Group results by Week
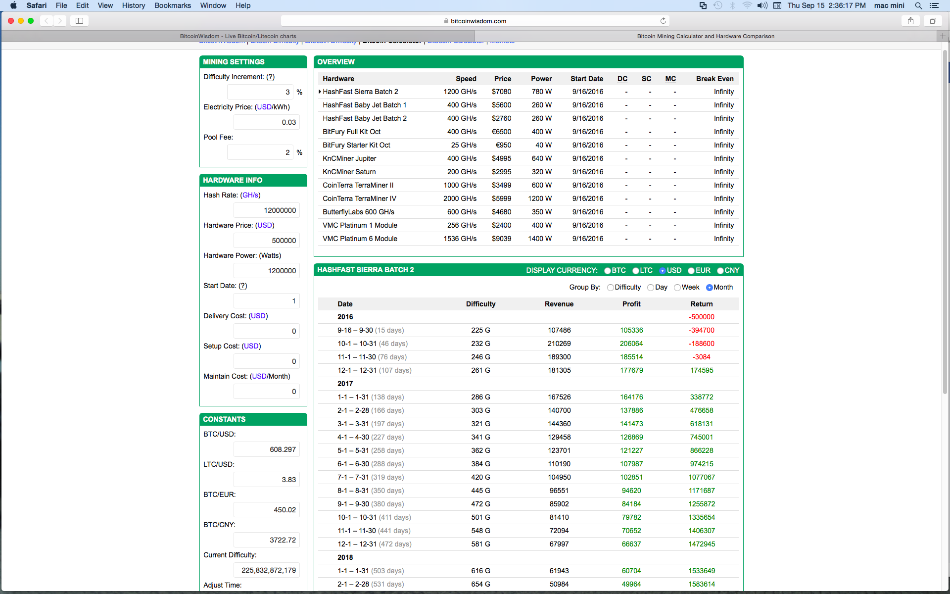Screen dimensions: 950x594 pos(677,288)
